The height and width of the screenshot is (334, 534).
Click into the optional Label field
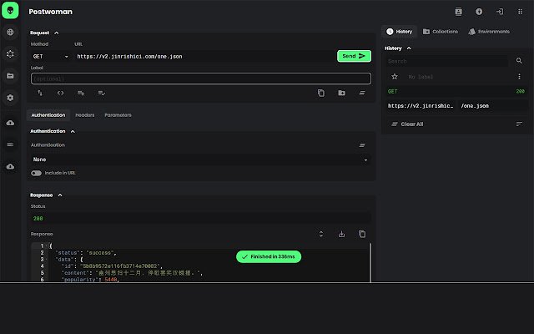point(201,78)
